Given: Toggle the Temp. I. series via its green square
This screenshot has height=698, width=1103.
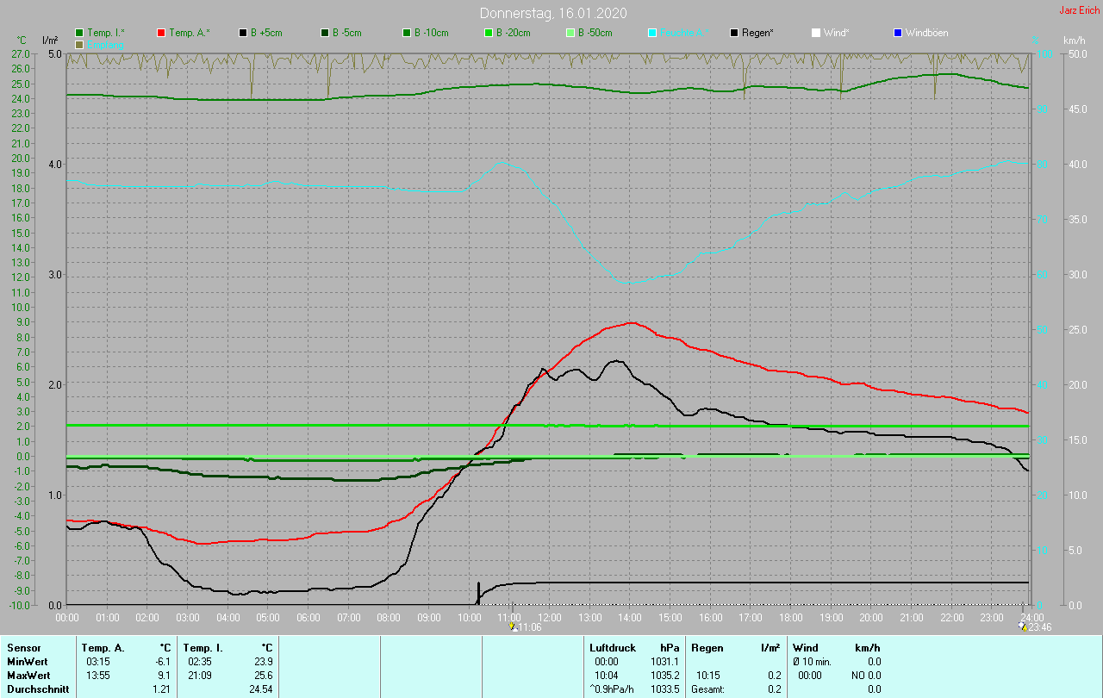Looking at the screenshot, I should coord(79,33).
